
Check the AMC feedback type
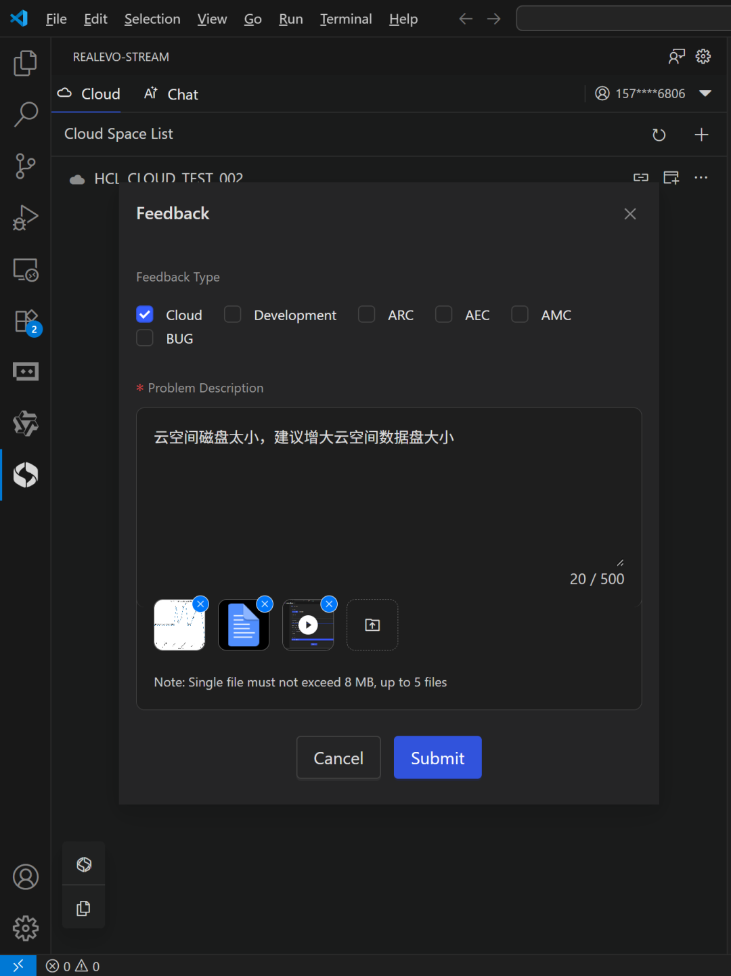point(520,315)
